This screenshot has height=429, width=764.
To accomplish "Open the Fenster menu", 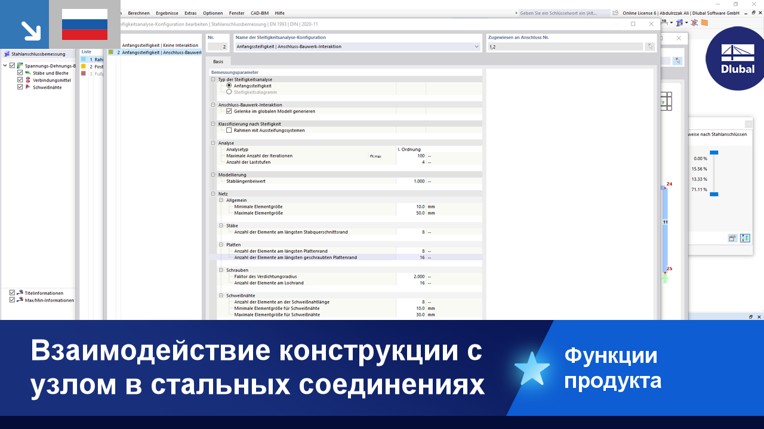I will (x=236, y=13).
